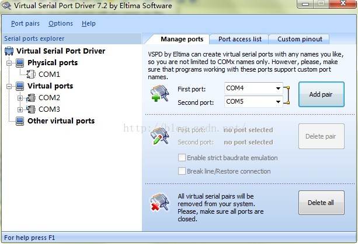
Task: Click the Serial ports explorer header
Action: (72, 38)
